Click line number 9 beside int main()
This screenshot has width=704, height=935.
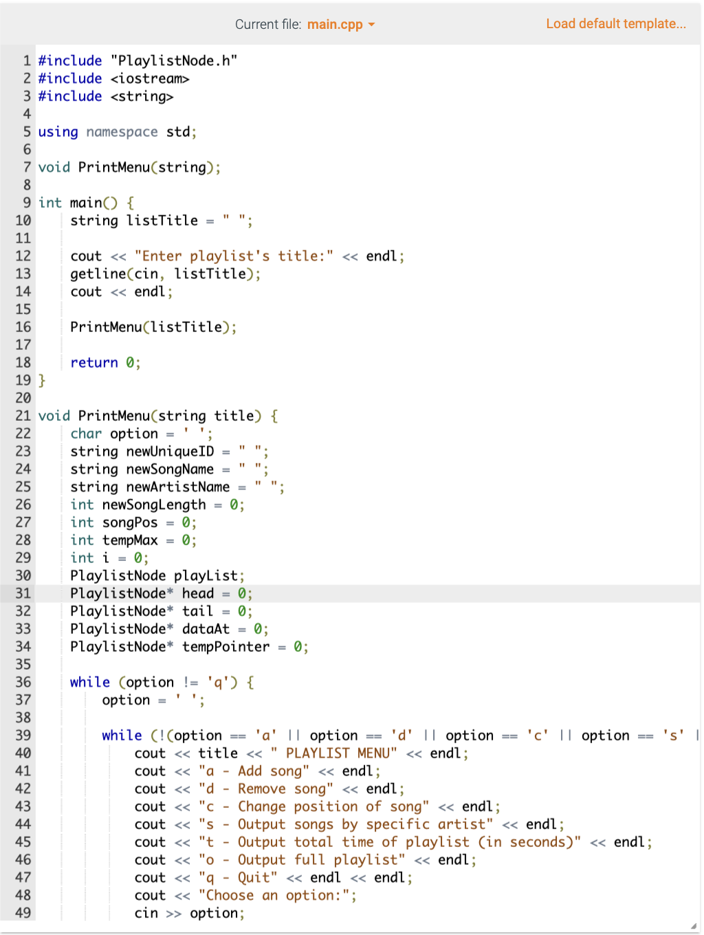[x=27, y=202]
